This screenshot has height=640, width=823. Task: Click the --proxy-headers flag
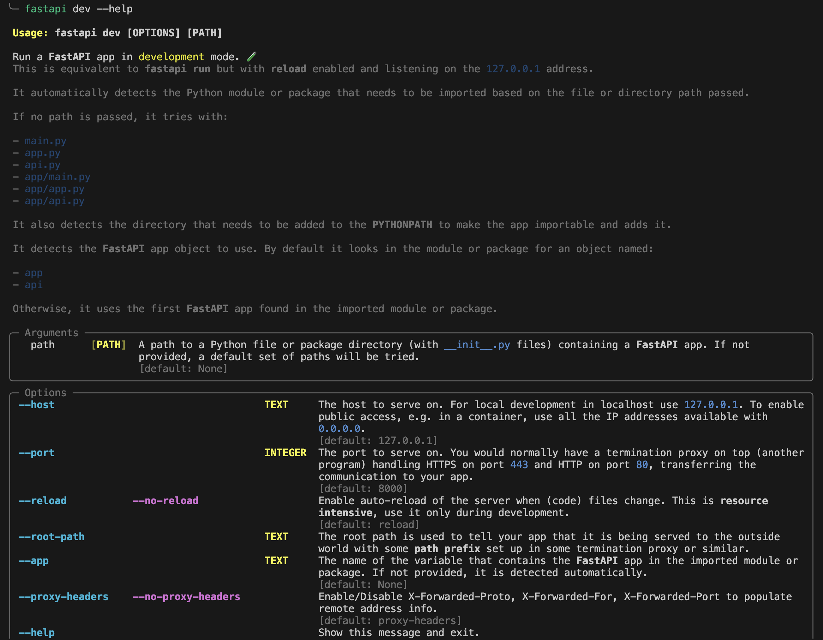[x=63, y=597]
